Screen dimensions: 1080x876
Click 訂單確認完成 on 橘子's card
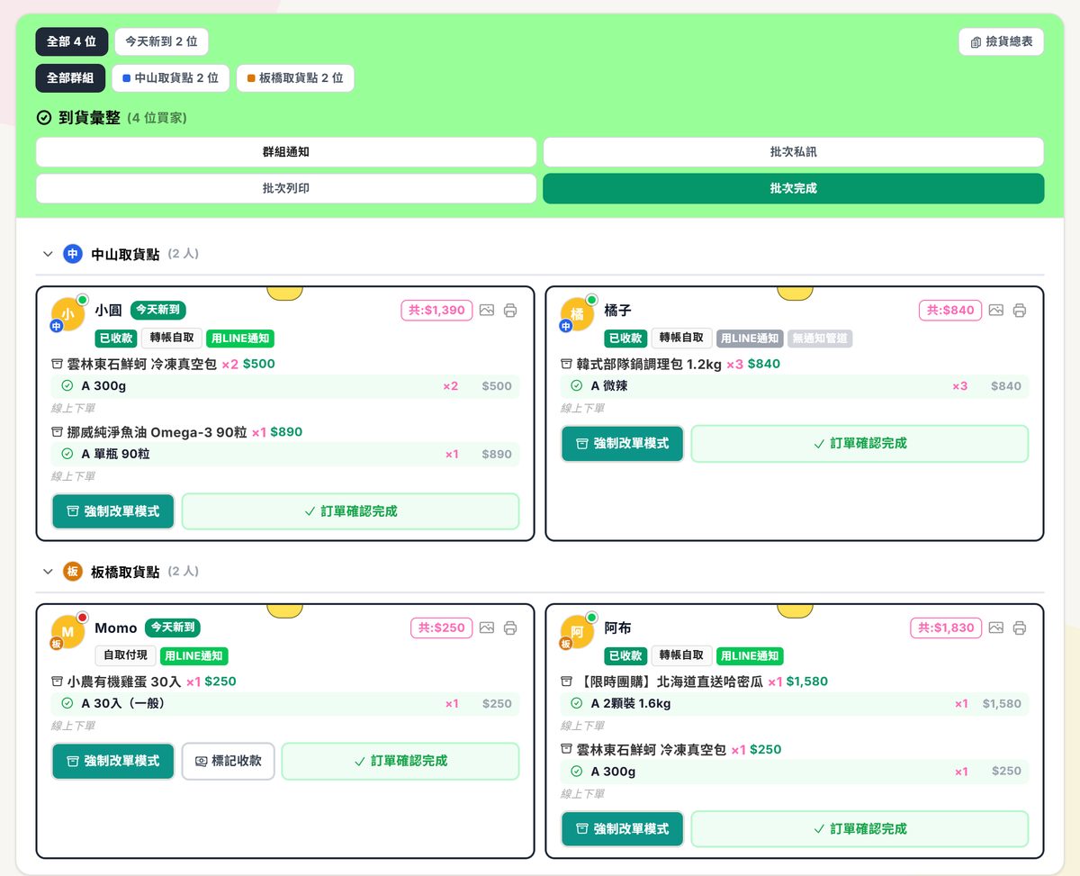(860, 444)
